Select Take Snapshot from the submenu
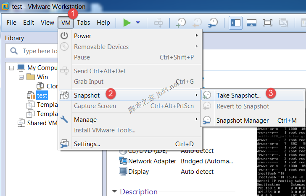The height and width of the screenshot is (196, 306). (238, 95)
